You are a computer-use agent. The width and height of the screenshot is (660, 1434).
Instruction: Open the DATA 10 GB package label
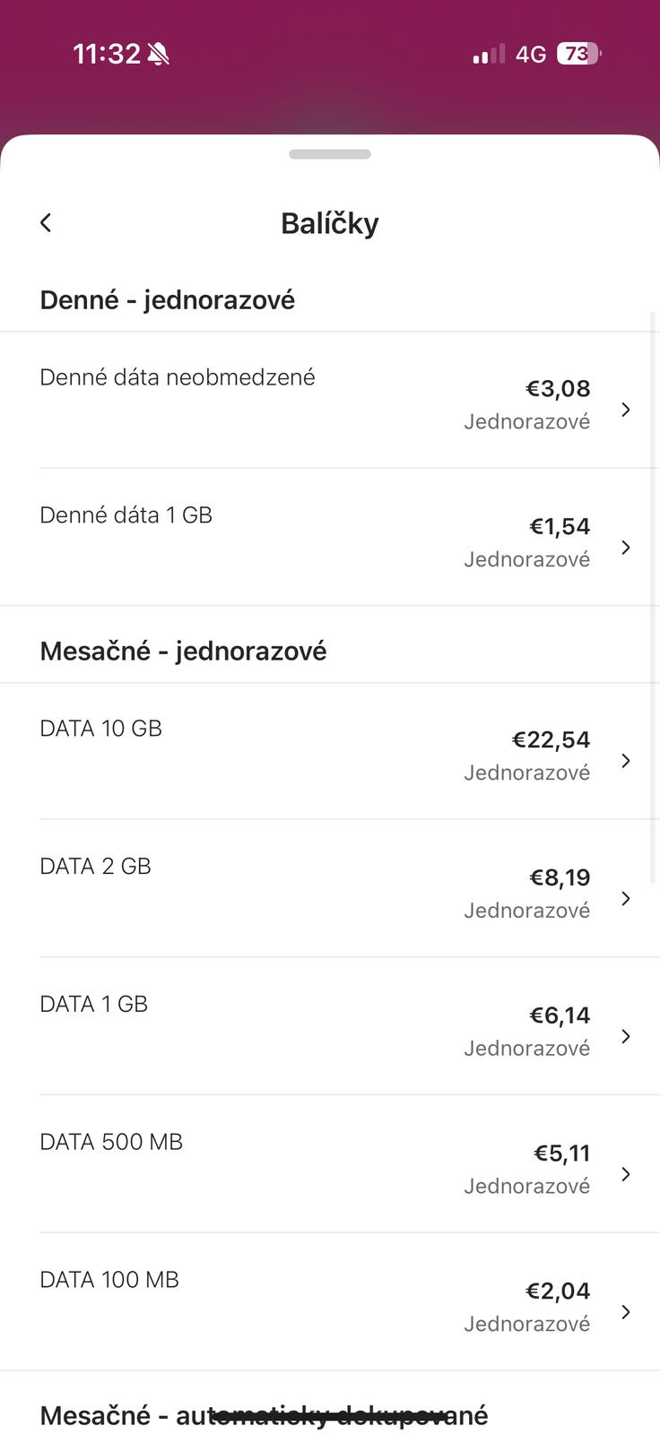click(101, 729)
